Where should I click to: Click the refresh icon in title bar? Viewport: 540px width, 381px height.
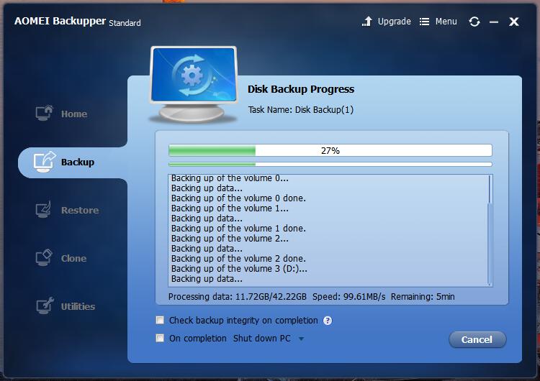[x=474, y=22]
